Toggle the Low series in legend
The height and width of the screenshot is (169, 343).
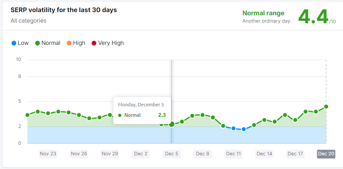click(x=20, y=43)
